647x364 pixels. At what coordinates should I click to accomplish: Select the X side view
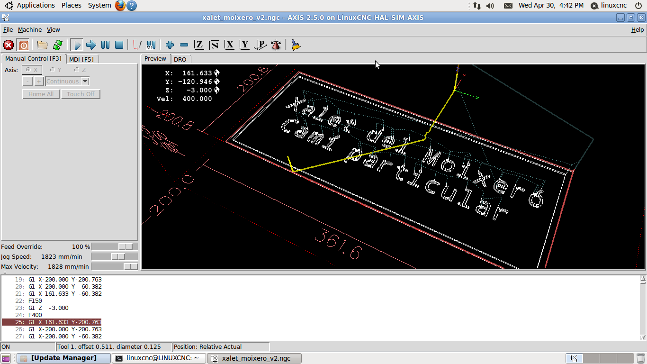pyautogui.click(x=230, y=45)
